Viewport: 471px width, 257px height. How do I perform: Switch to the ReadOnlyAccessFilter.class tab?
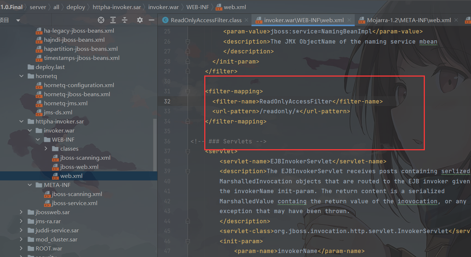tap(206, 20)
